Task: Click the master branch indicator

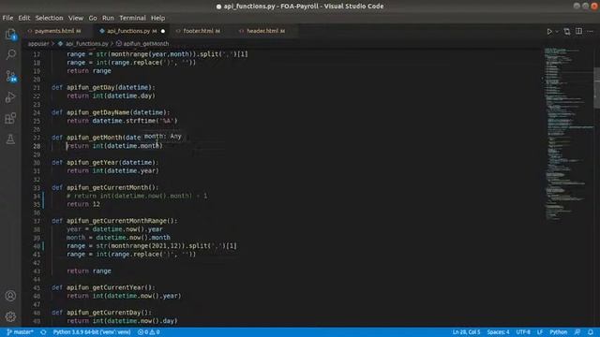Action: pyautogui.click(x=21, y=332)
